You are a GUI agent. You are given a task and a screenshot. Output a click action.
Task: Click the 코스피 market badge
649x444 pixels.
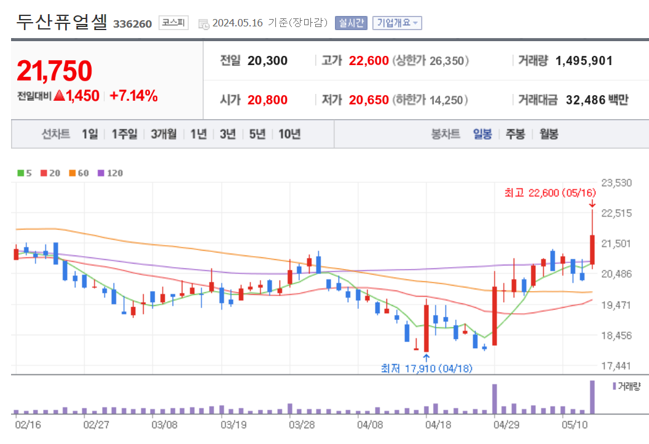(x=173, y=23)
